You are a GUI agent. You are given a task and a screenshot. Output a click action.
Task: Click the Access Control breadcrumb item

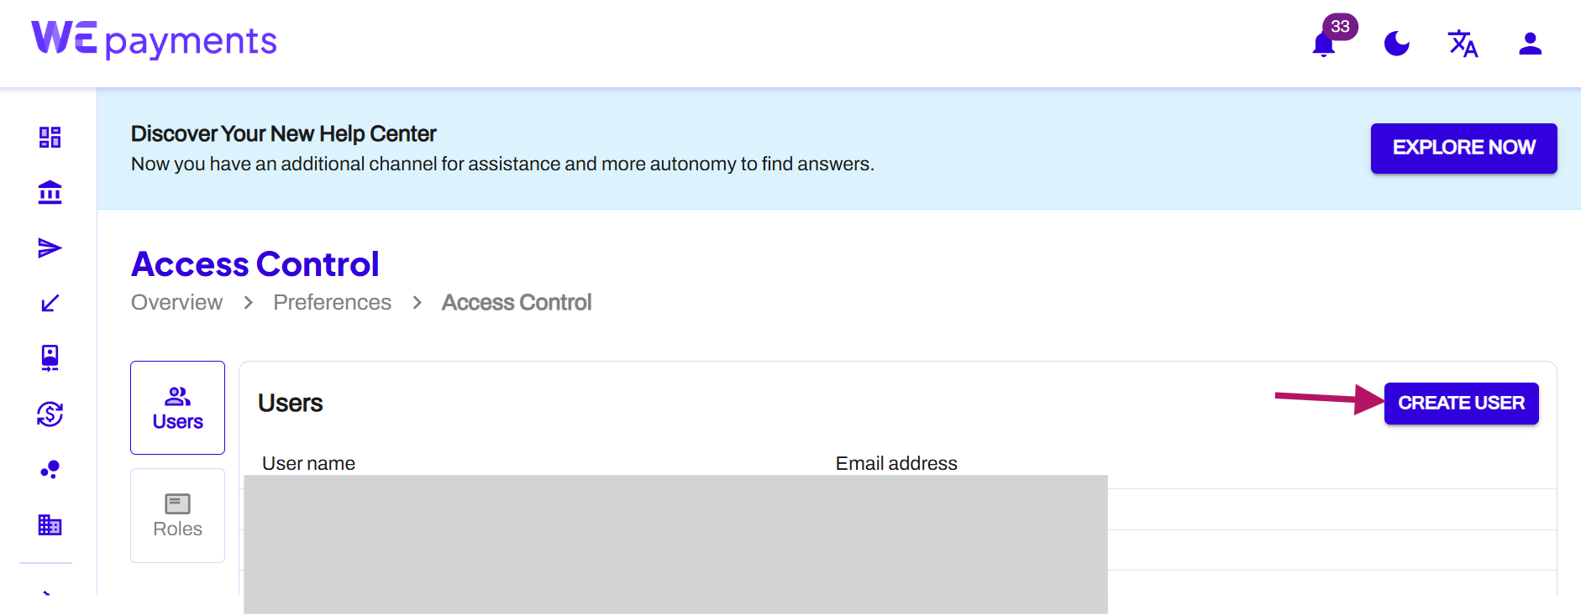point(517,302)
